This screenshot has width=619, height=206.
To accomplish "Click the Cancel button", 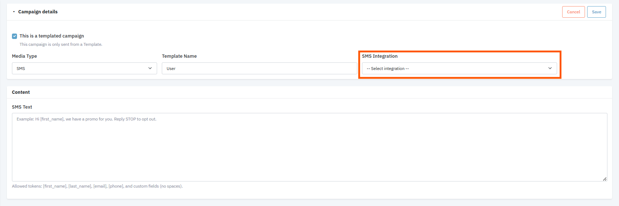I will pyautogui.click(x=573, y=12).
